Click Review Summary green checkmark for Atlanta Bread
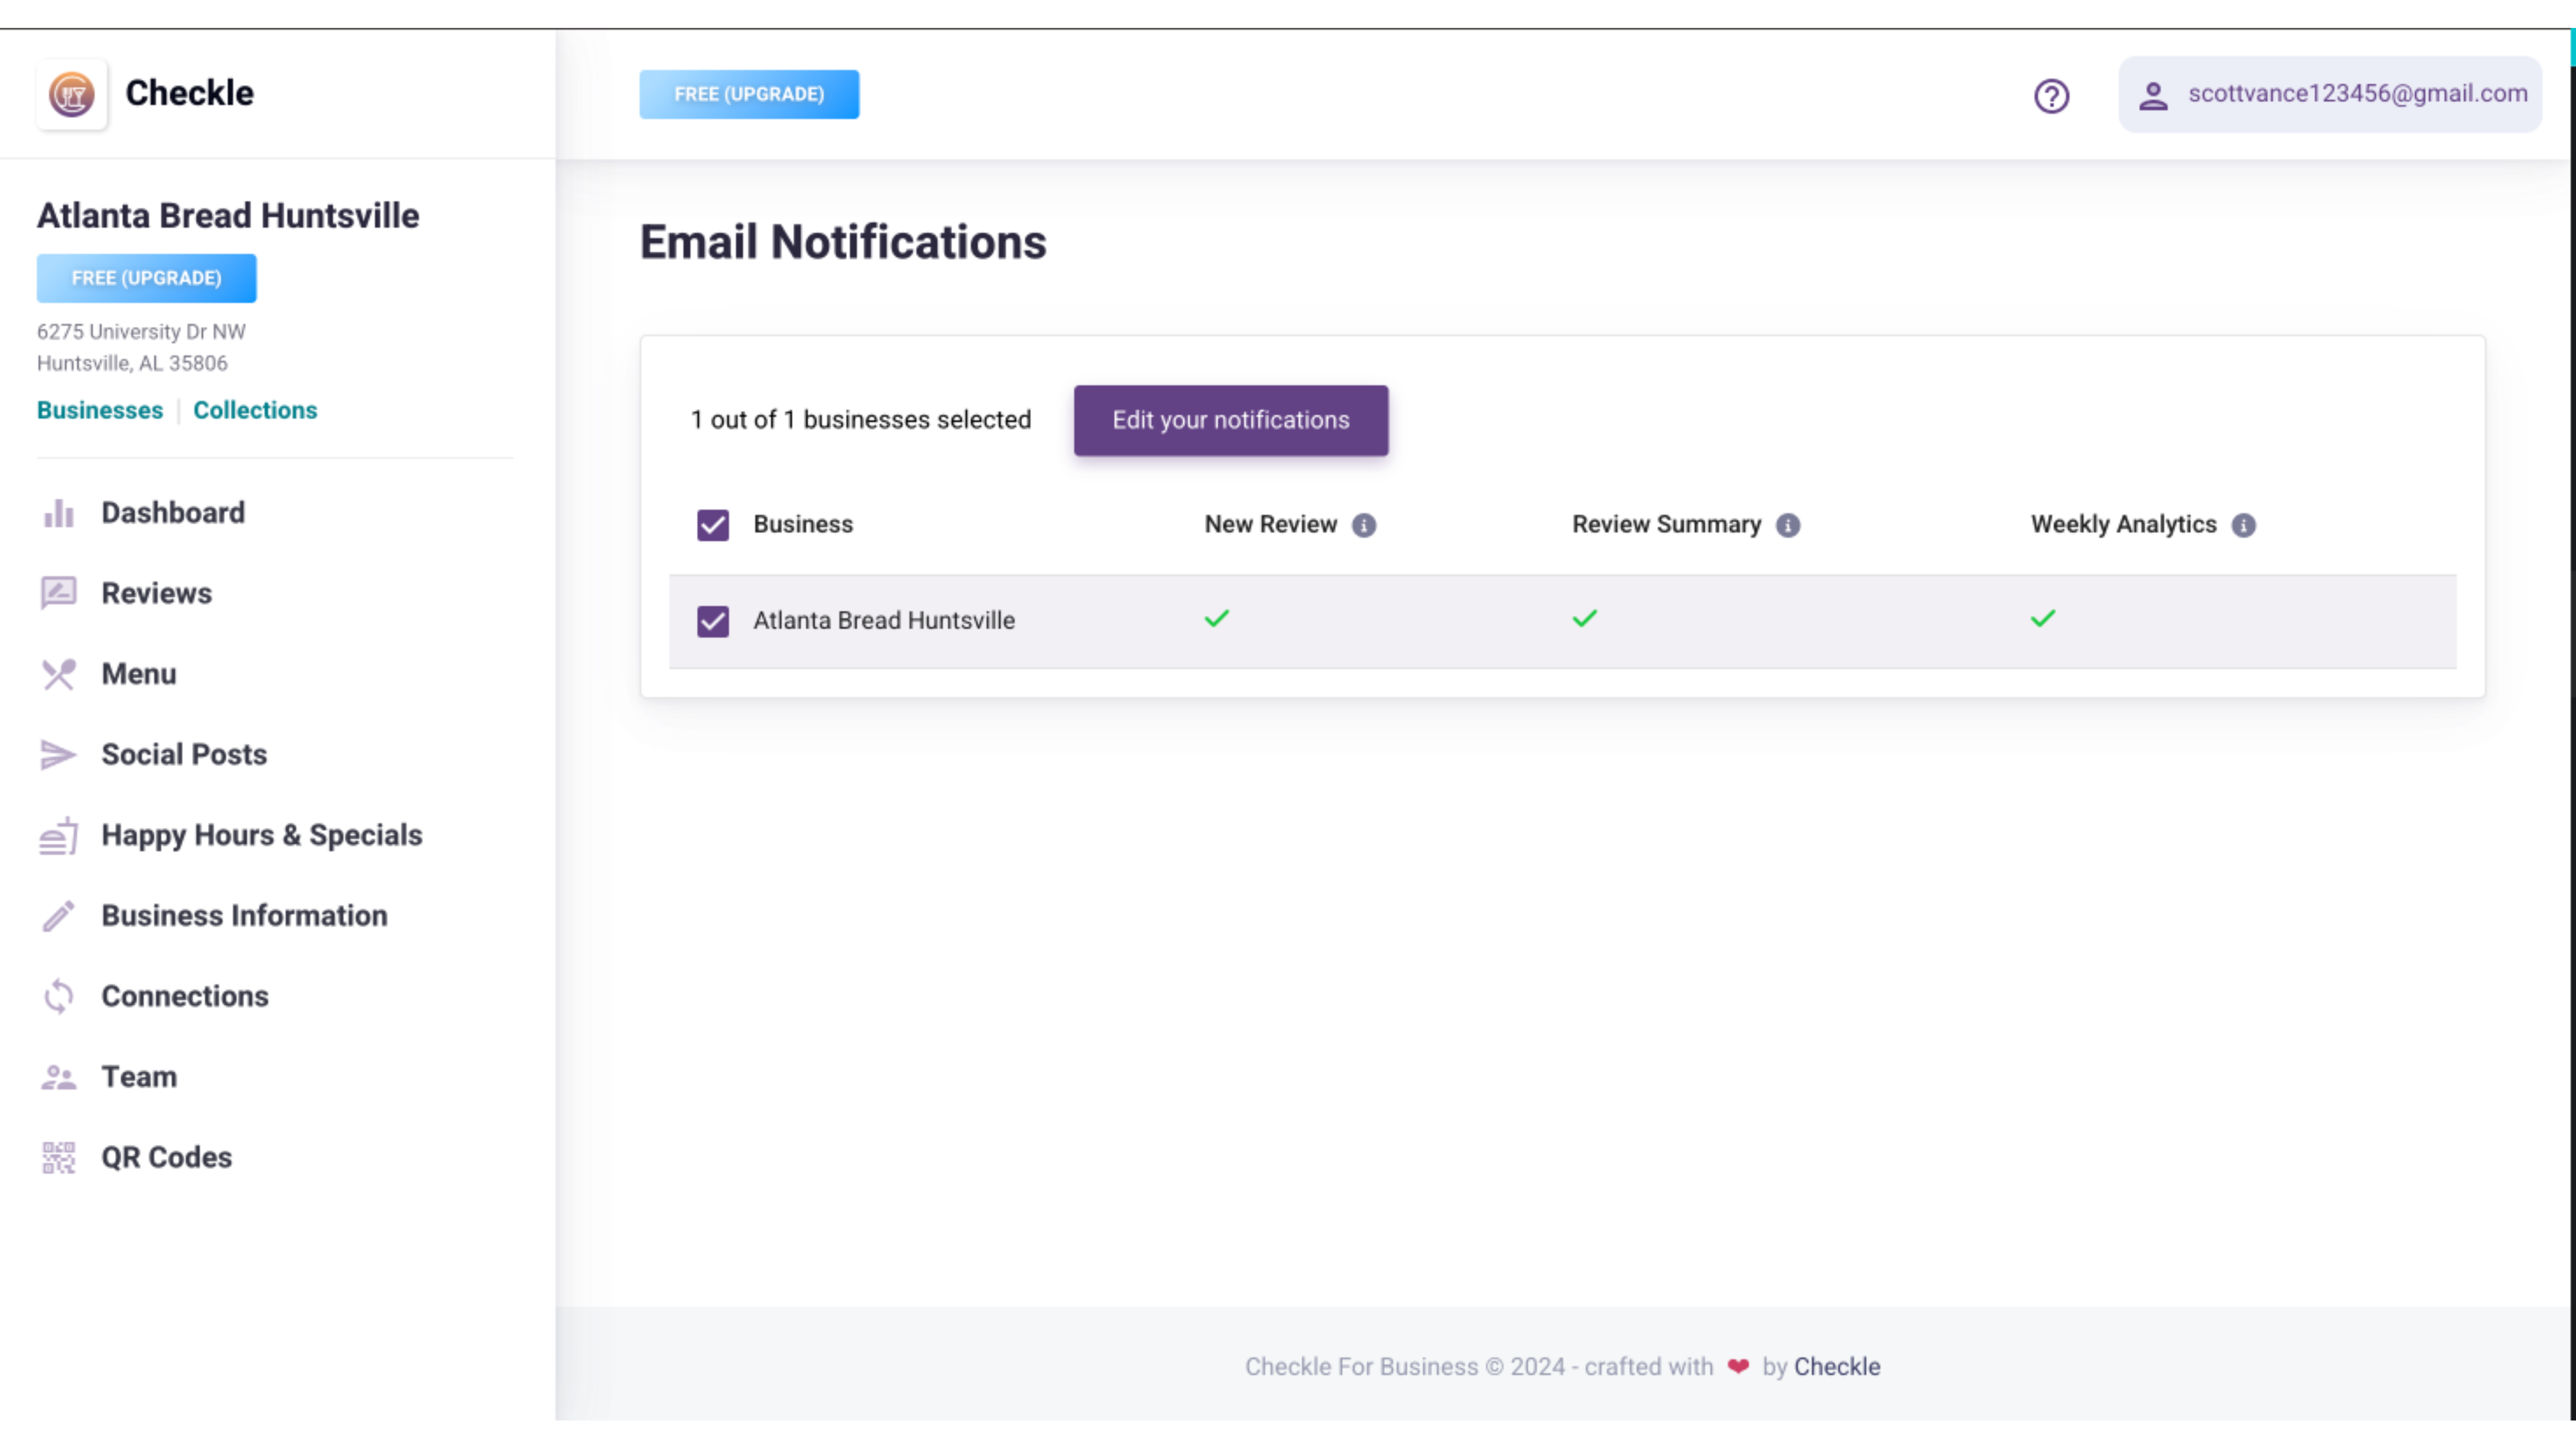The width and height of the screenshot is (2576, 1449). [1585, 619]
